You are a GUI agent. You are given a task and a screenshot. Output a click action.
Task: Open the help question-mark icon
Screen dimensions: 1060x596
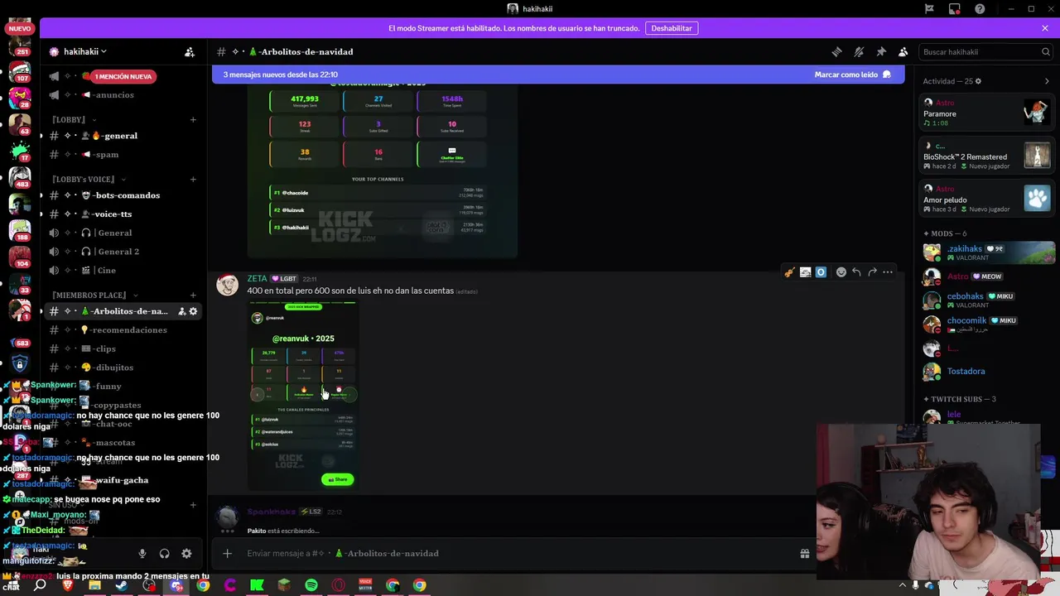980,9
